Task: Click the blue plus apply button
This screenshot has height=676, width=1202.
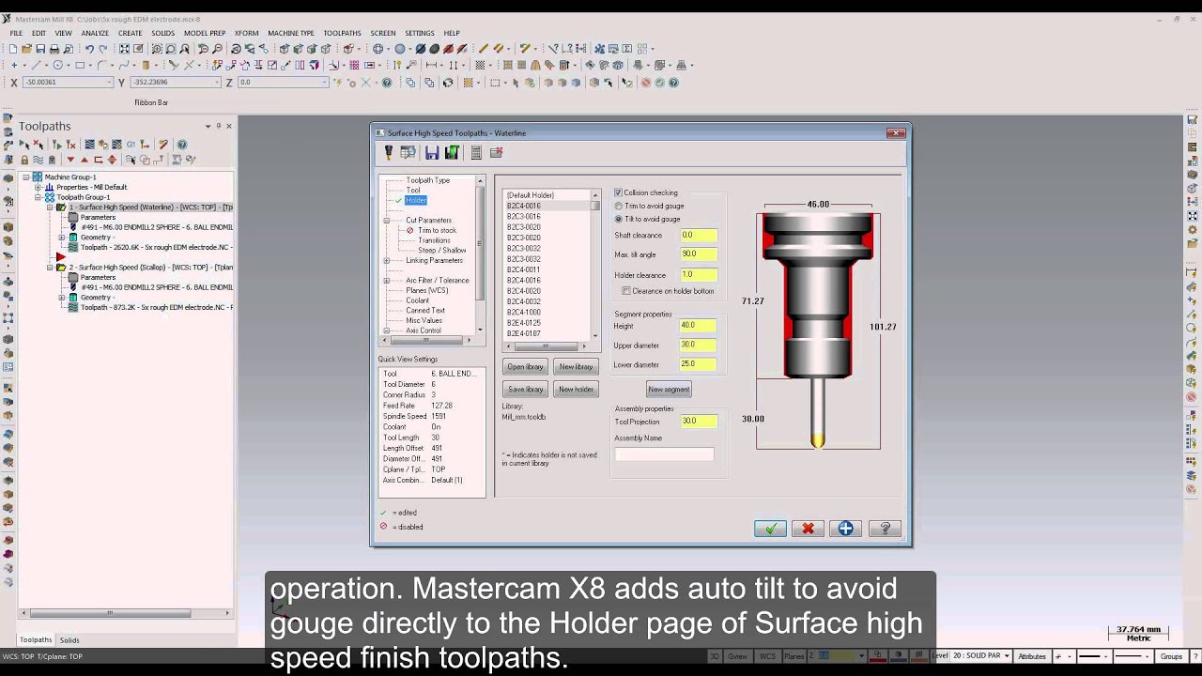Action: (x=845, y=529)
